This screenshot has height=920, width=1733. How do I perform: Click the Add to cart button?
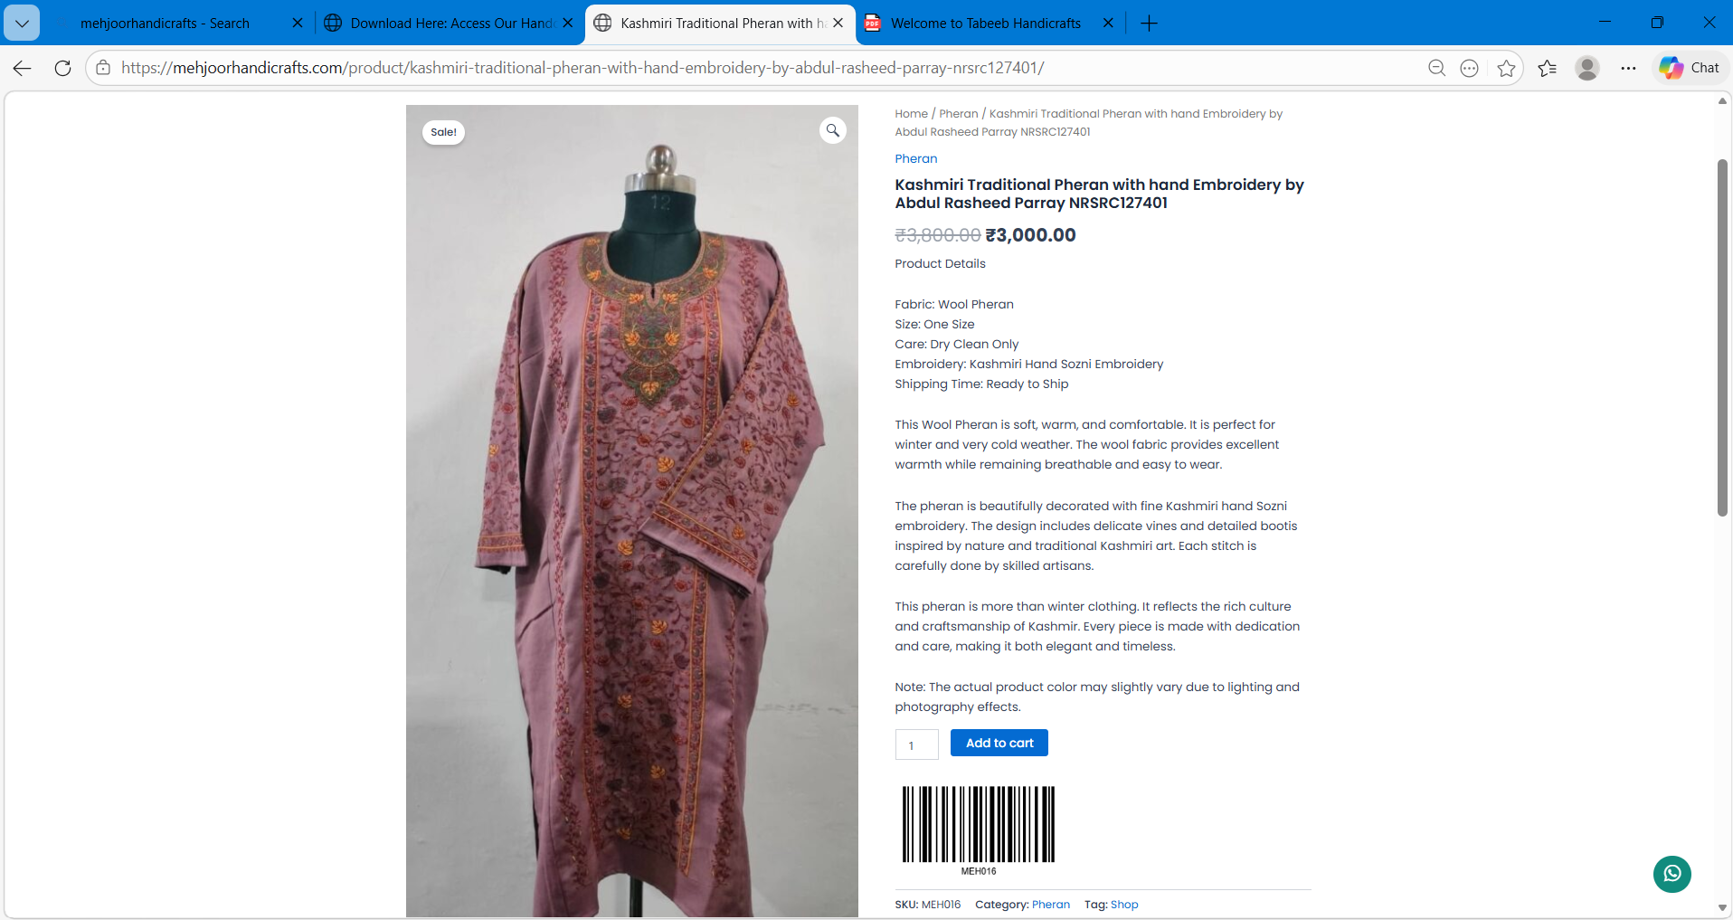tap(999, 743)
